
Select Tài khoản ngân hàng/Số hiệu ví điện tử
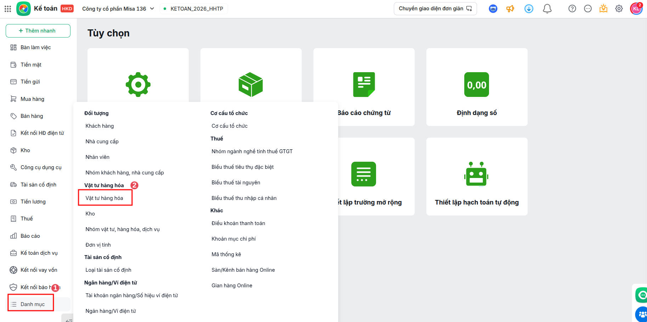pos(132,295)
